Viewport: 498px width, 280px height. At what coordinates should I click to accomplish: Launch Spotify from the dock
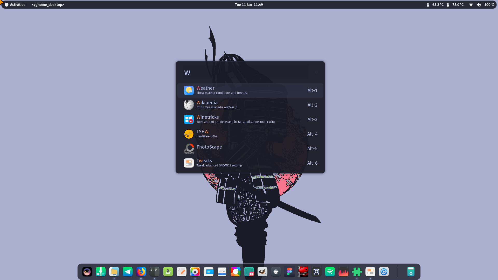(x=330, y=272)
